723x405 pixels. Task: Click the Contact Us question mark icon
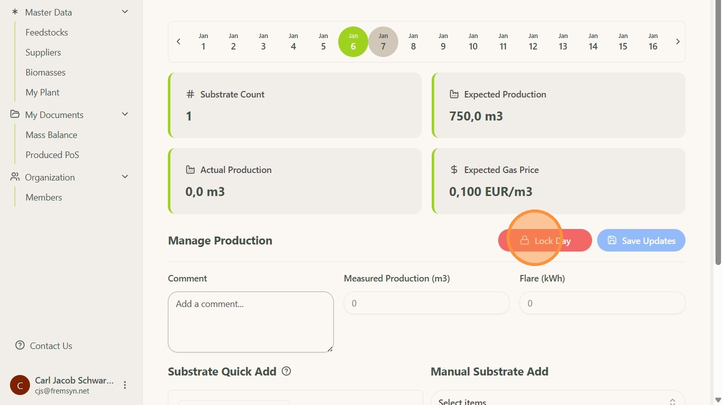click(20, 345)
